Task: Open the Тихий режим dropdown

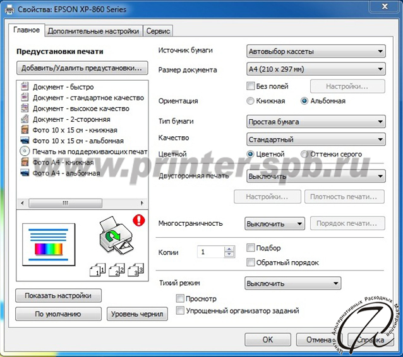Action: tap(292, 283)
